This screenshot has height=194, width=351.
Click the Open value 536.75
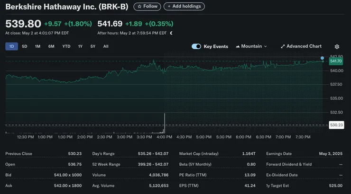pos(75,164)
